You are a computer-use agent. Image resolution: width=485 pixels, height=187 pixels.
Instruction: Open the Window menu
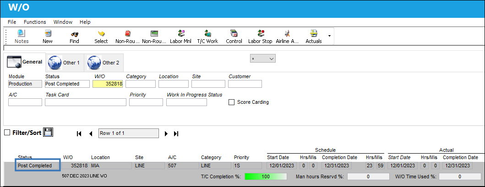tap(63, 22)
